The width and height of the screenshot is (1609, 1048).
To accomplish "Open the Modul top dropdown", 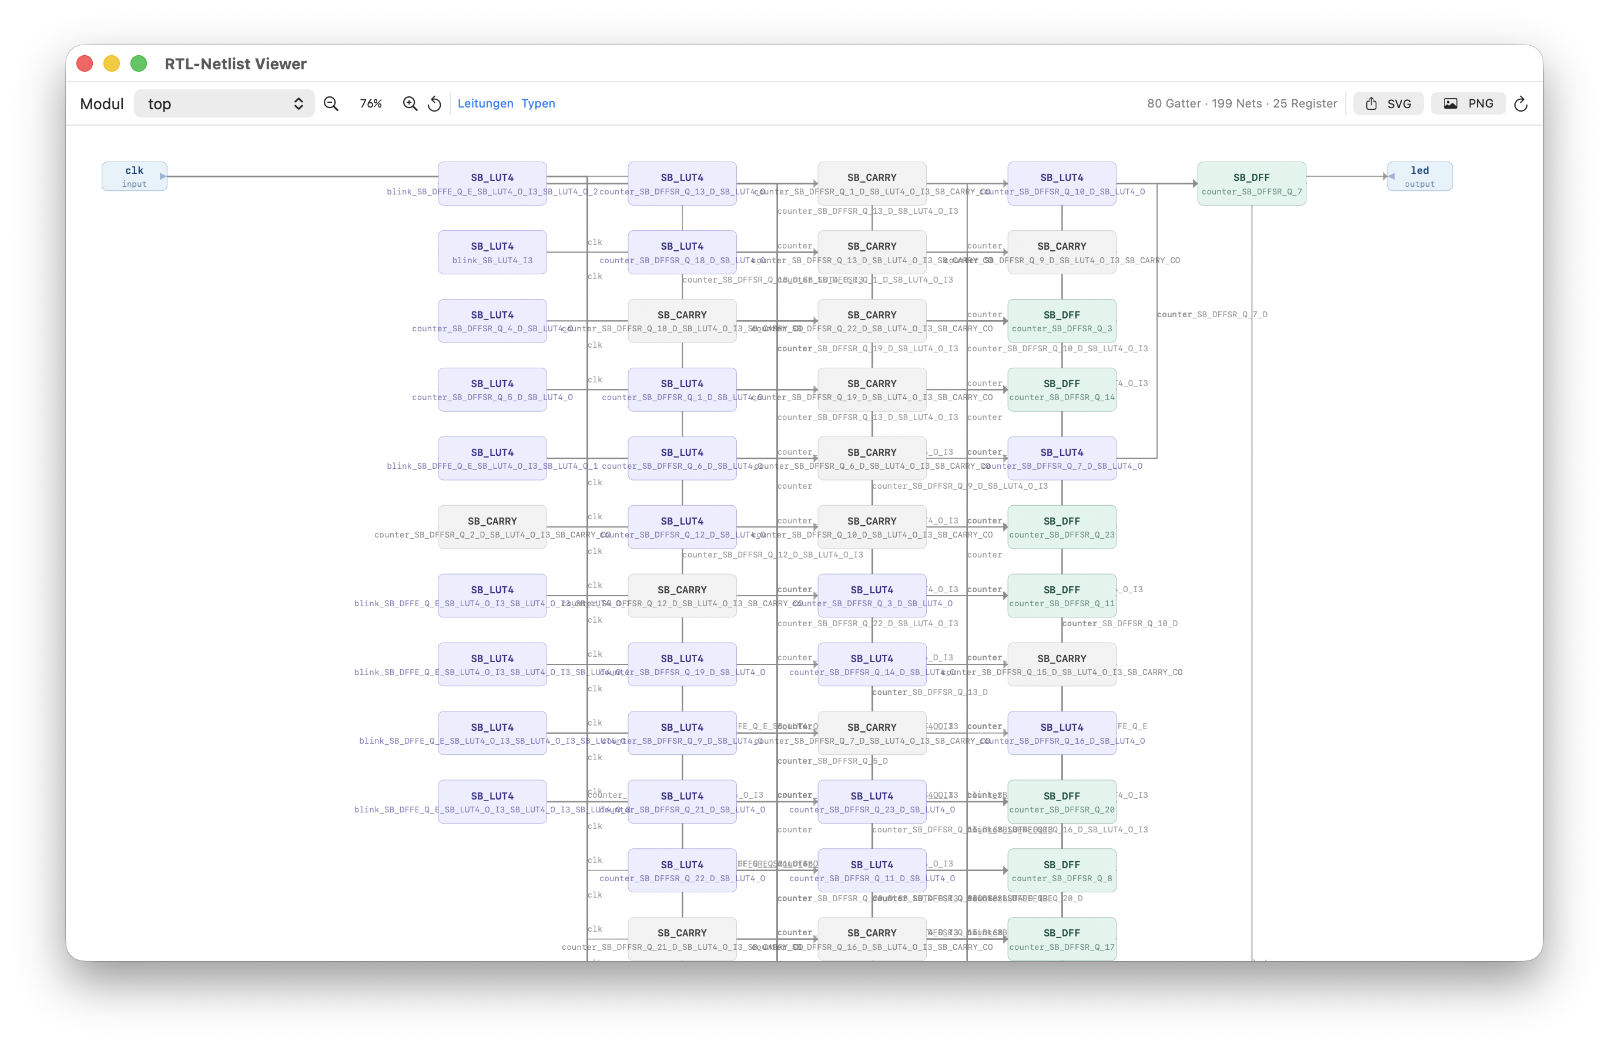I will pos(224,103).
